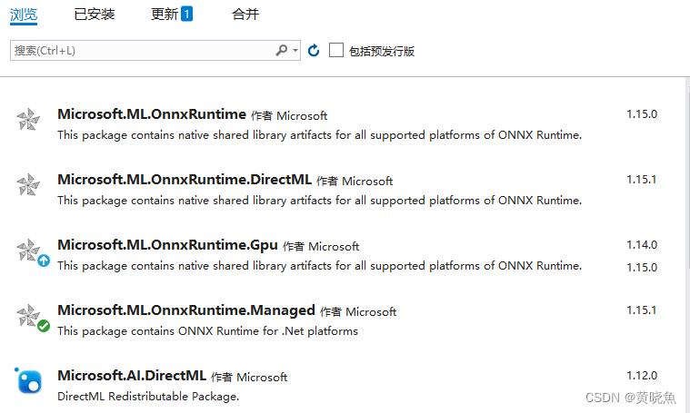Click version 1.15.0 of Microsoft.ML.OnnxRuntime
This screenshot has width=690, height=413.
coord(642,114)
